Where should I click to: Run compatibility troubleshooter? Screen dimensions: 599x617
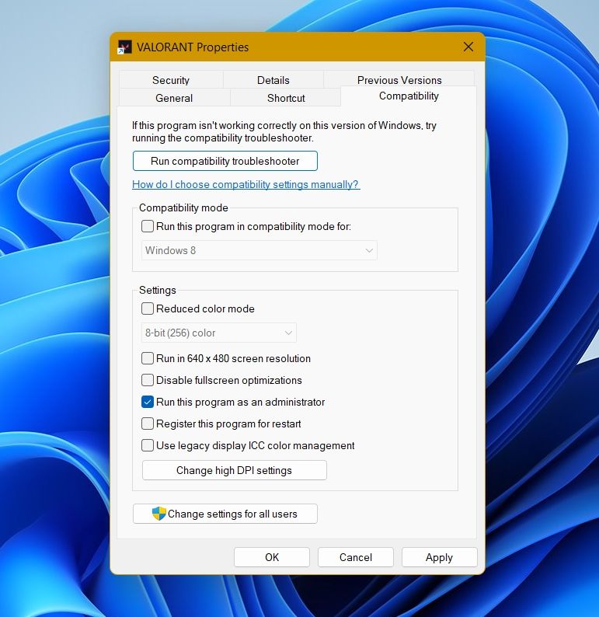(225, 161)
